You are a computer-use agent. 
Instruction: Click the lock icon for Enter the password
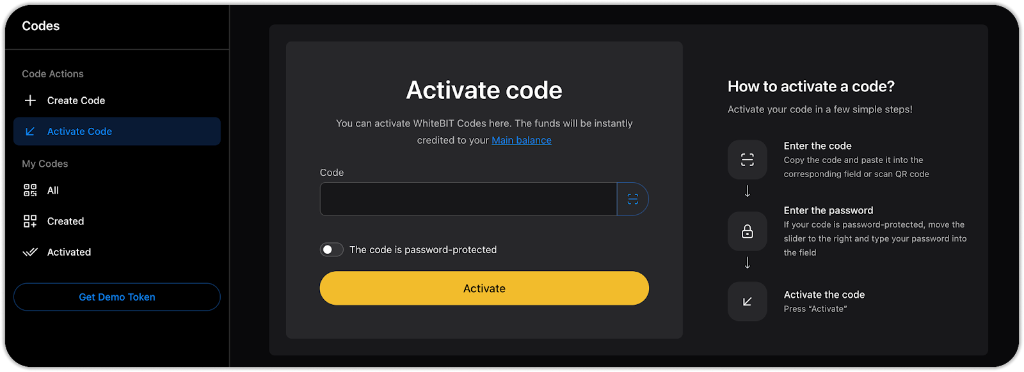coord(747,231)
